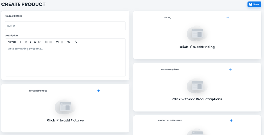The width and height of the screenshot is (264, 135).
Task: Toggle strikethrough formatting in description editor
Action: [39, 42]
